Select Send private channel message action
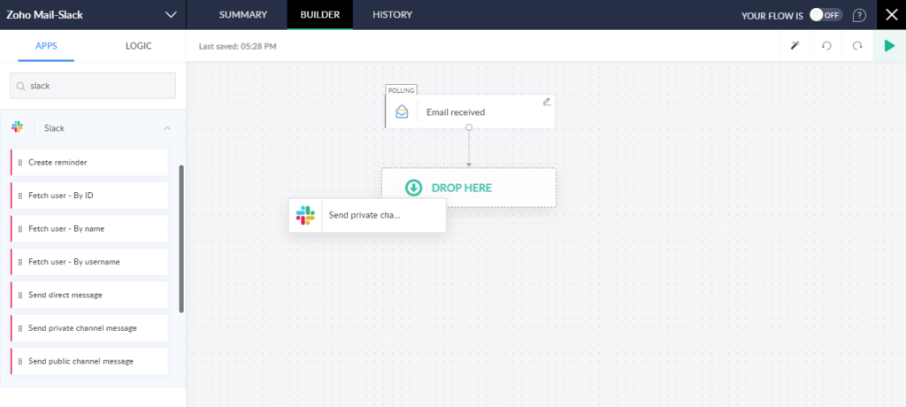The width and height of the screenshot is (906, 407). coord(89,327)
